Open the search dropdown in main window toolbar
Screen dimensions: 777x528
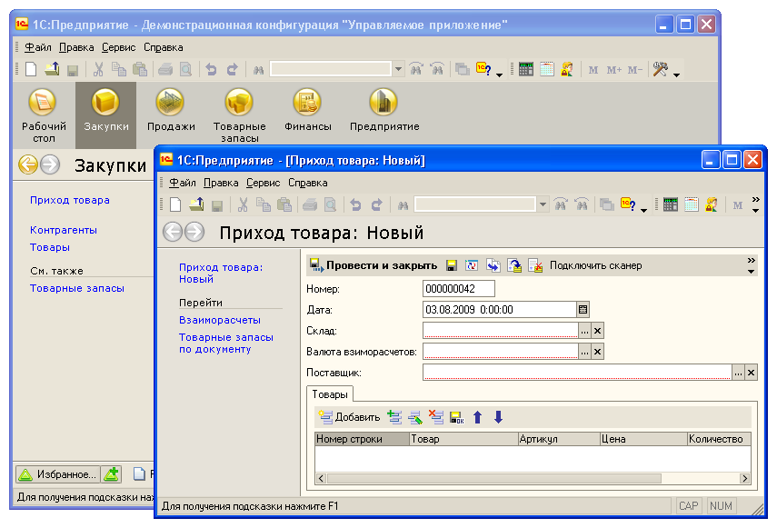398,69
